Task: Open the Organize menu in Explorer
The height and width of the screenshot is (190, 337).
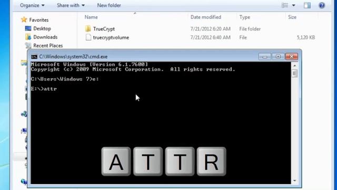Action: click(32, 5)
